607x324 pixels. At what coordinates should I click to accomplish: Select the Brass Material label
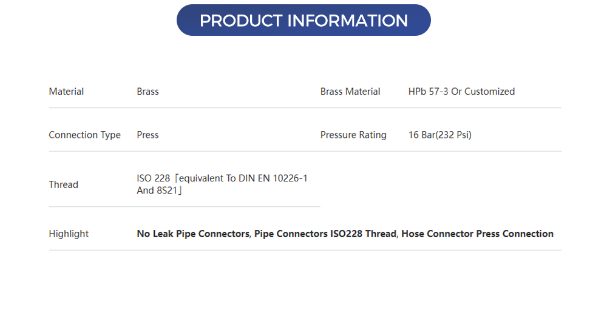pyautogui.click(x=350, y=92)
